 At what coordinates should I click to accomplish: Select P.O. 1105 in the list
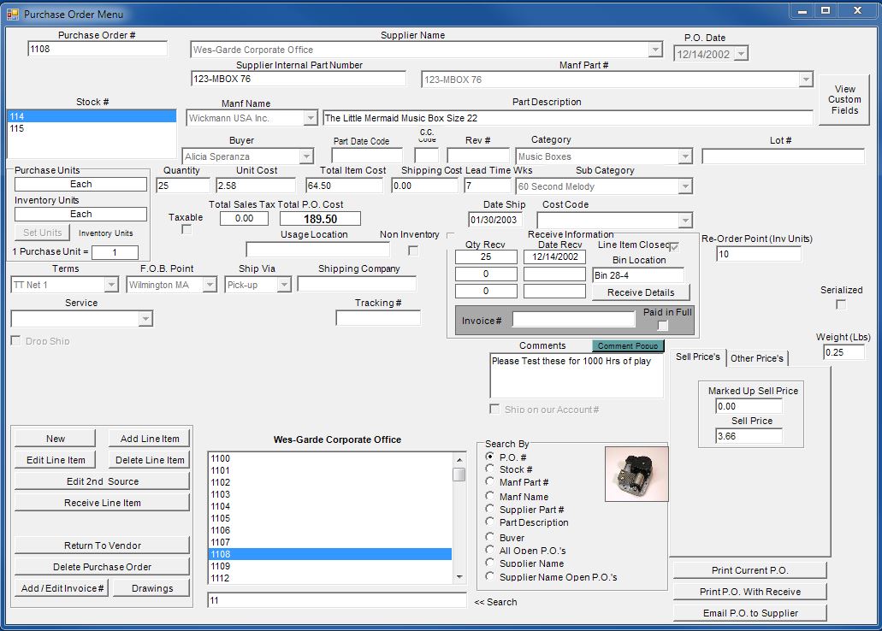pos(329,518)
